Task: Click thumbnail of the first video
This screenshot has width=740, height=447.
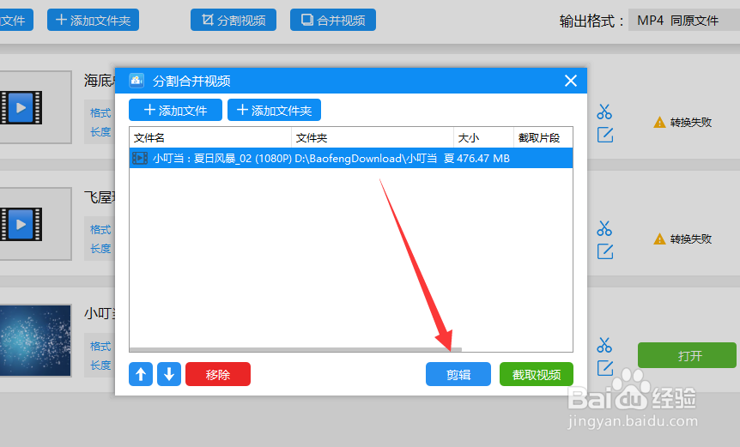Action: (x=35, y=107)
